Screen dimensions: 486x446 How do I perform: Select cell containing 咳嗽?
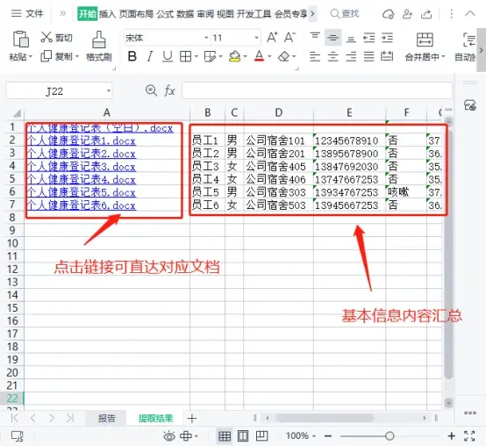click(405, 192)
